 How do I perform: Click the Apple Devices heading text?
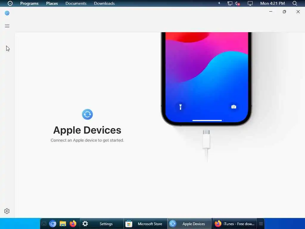click(x=87, y=130)
